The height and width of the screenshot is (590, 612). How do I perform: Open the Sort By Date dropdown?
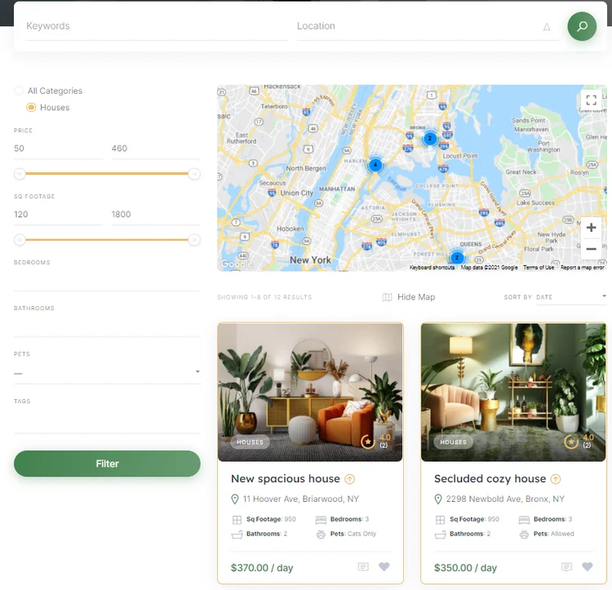coord(571,297)
